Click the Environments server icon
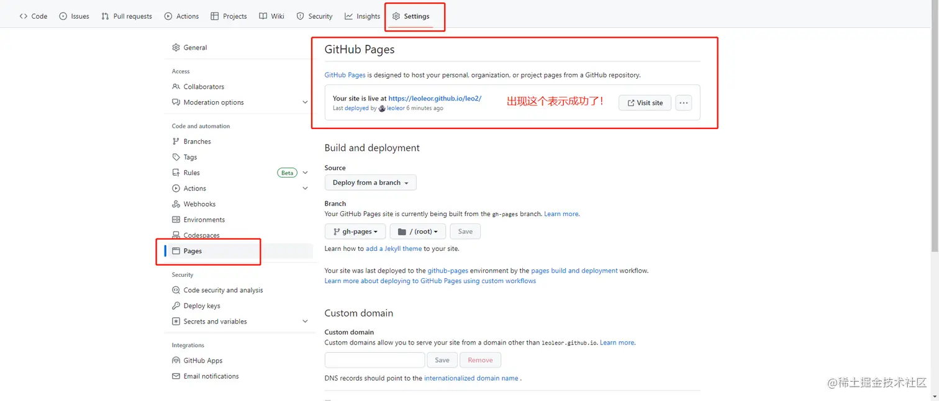 pyautogui.click(x=176, y=219)
